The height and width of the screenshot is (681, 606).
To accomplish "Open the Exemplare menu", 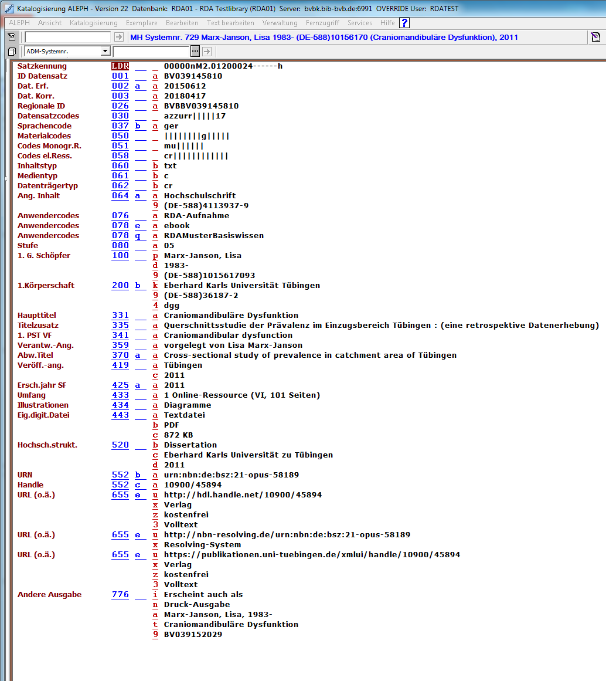I will coord(141,23).
